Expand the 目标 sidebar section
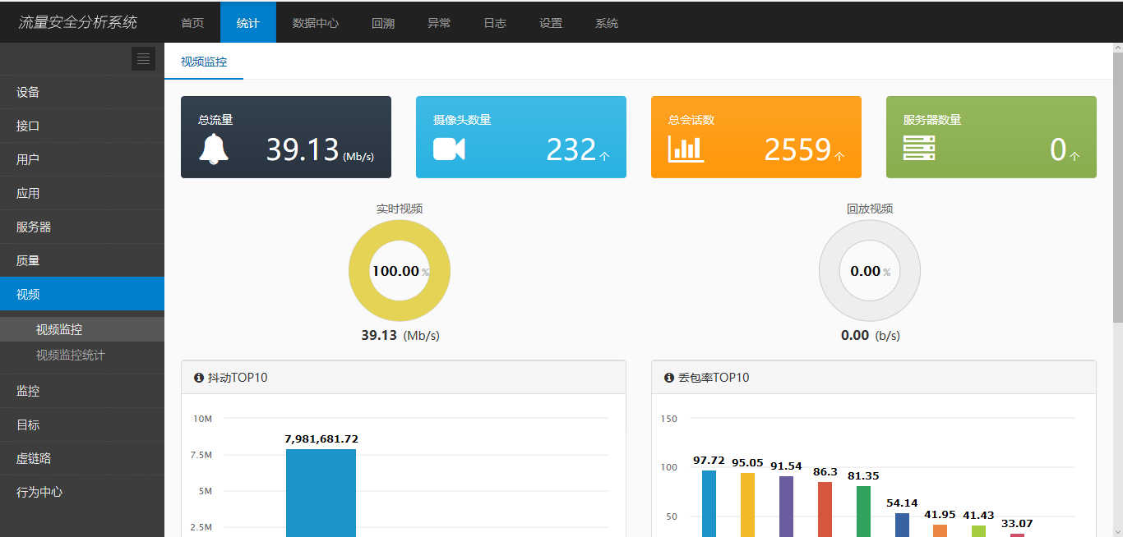Screen dimensions: 1123x537 coord(82,425)
